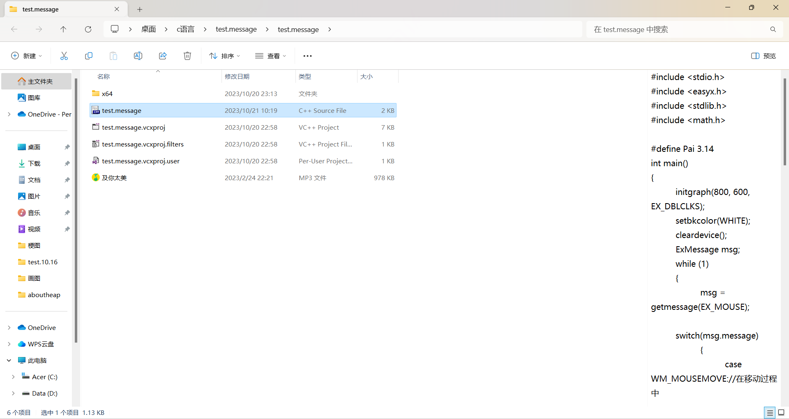Click first test.message breadcrumb segment

236,29
